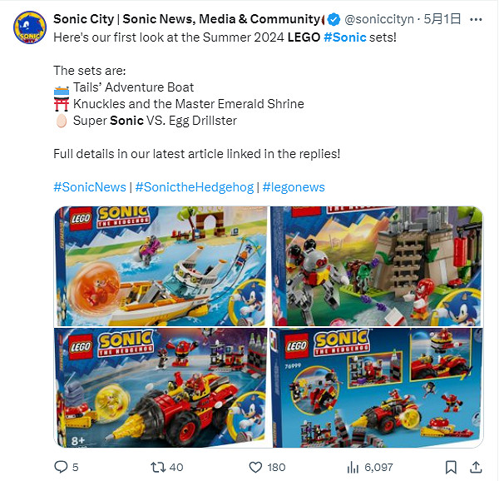Retweet the post with repost icon
The width and height of the screenshot is (499, 481).
(158, 467)
